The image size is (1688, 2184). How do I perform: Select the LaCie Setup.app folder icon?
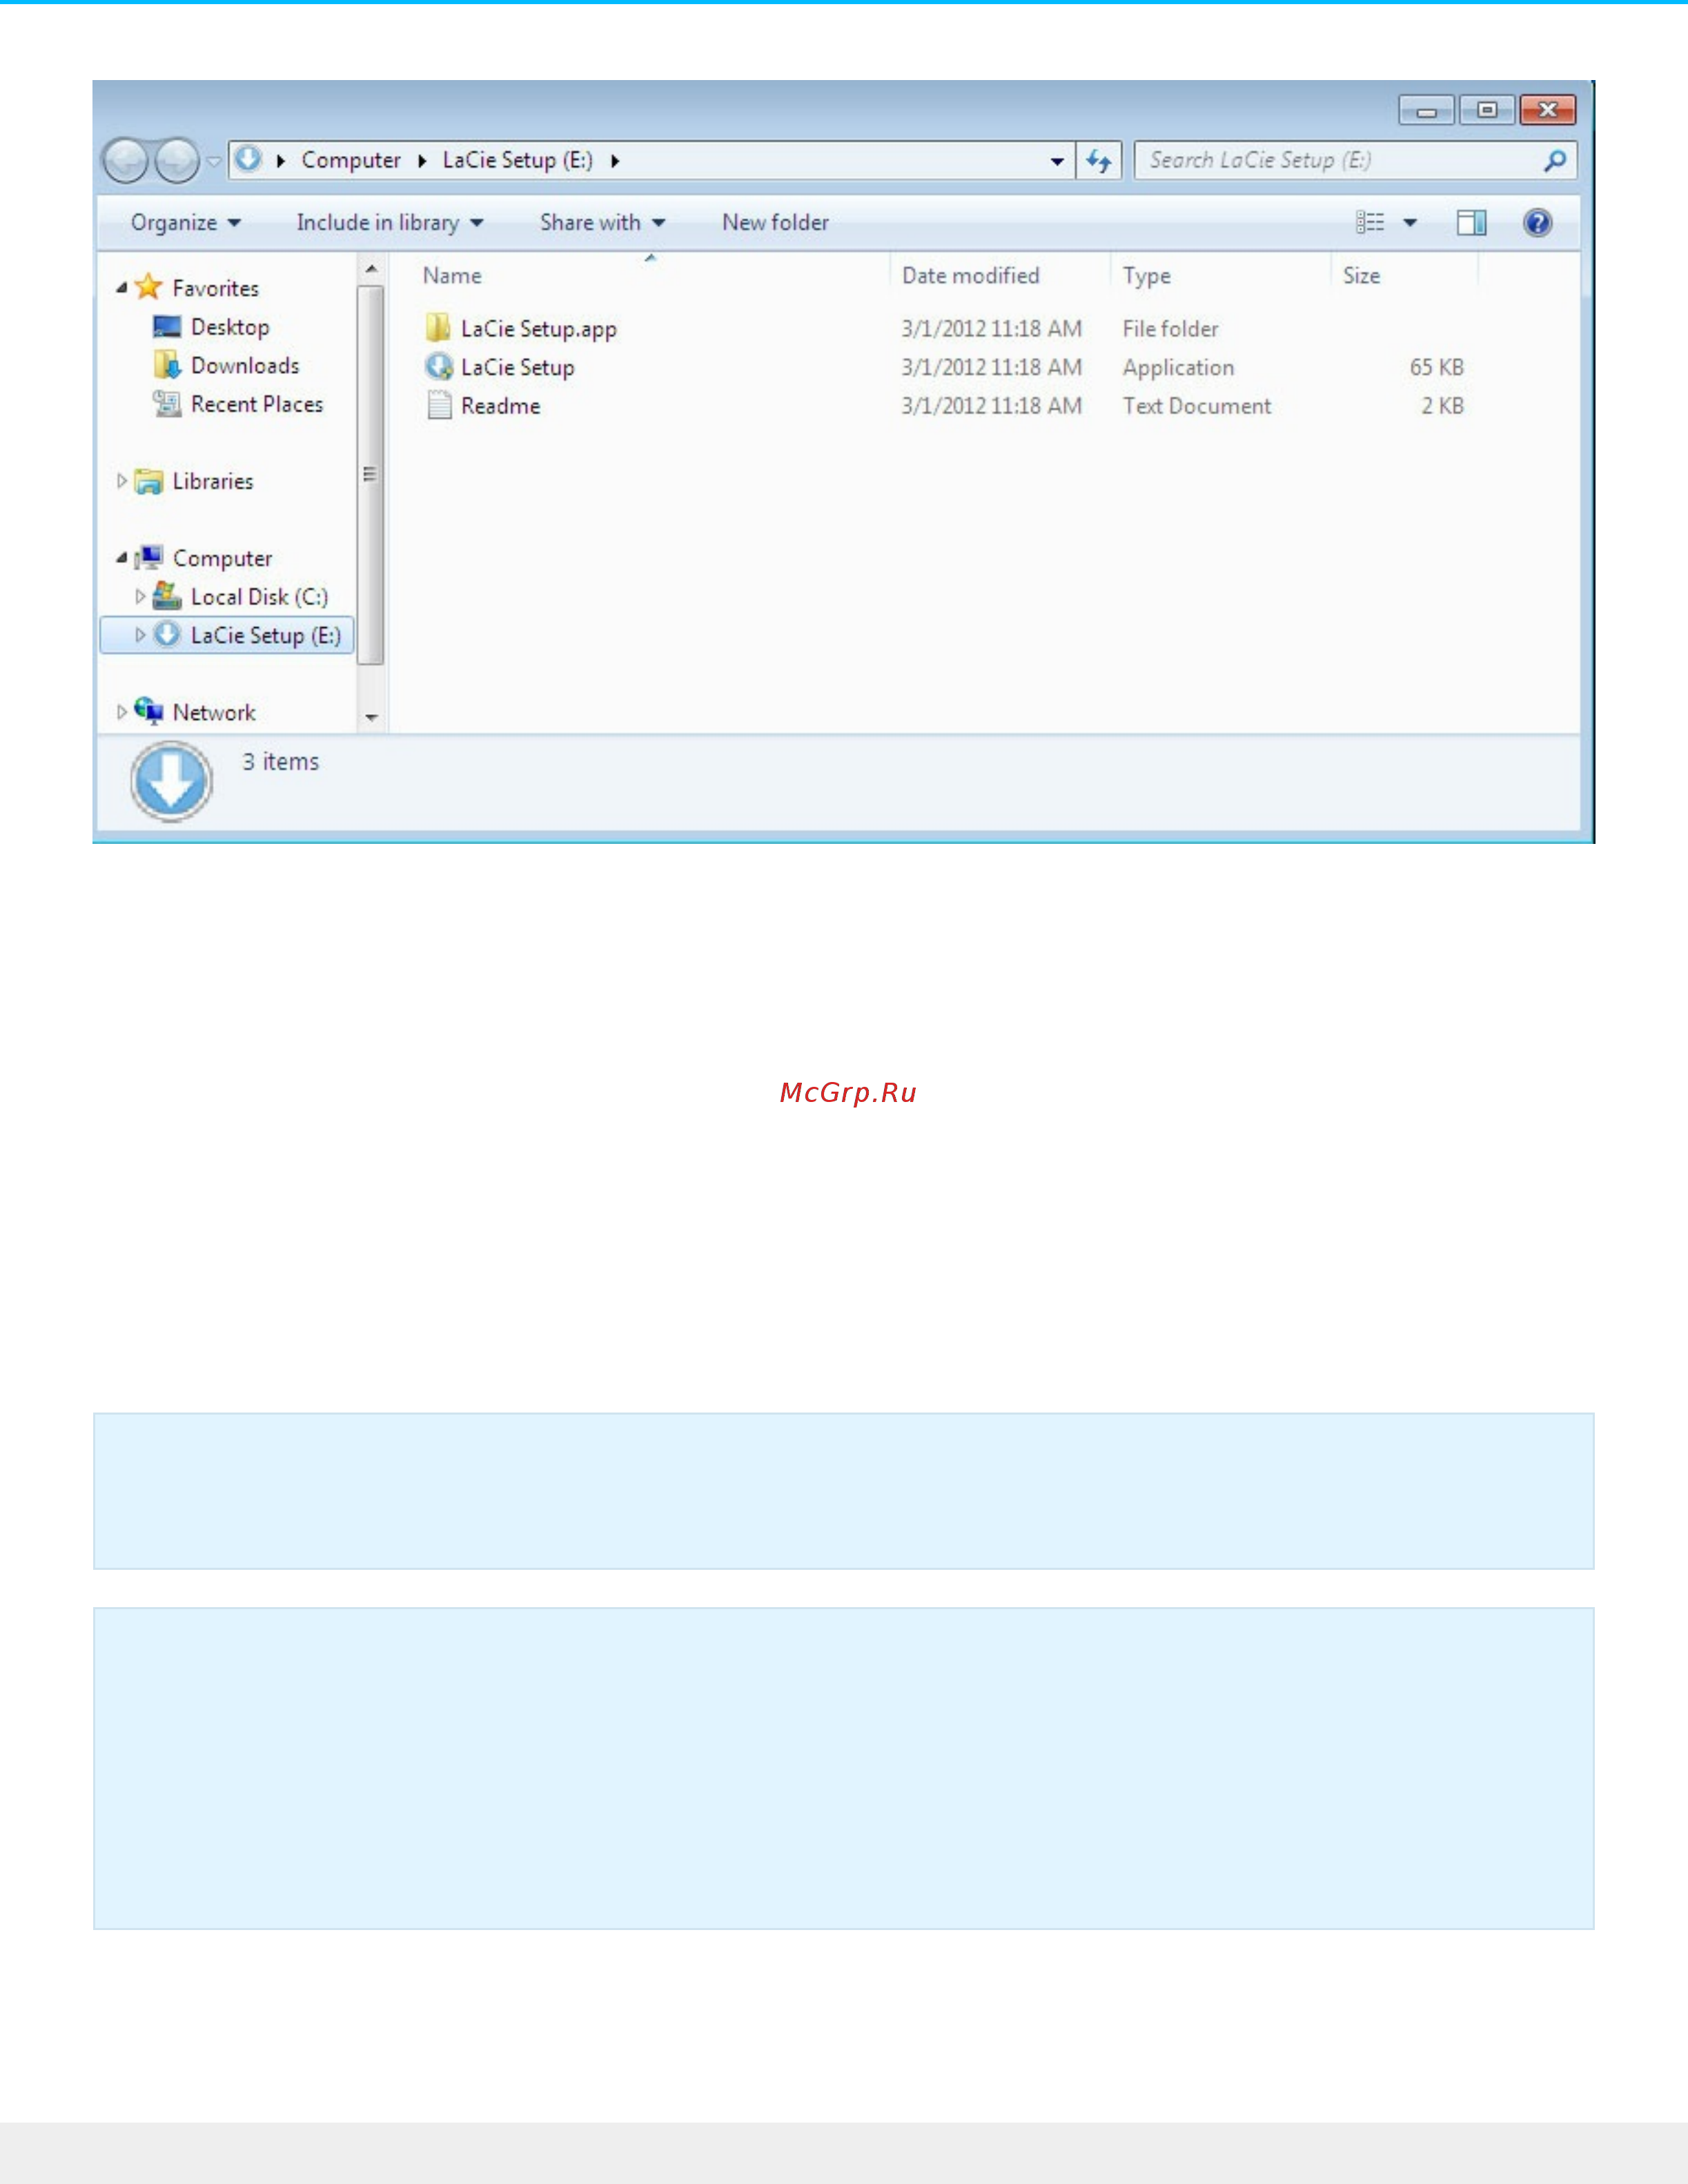click(x=438, y=327)
